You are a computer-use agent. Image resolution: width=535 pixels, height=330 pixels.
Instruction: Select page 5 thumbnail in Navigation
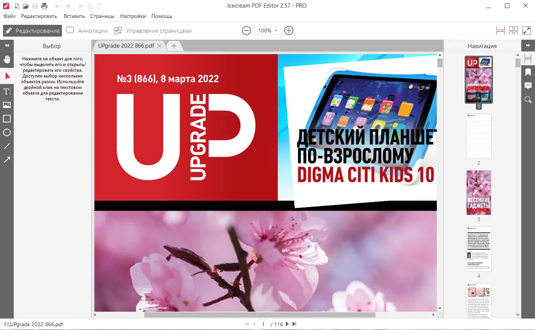click(479, 301)
